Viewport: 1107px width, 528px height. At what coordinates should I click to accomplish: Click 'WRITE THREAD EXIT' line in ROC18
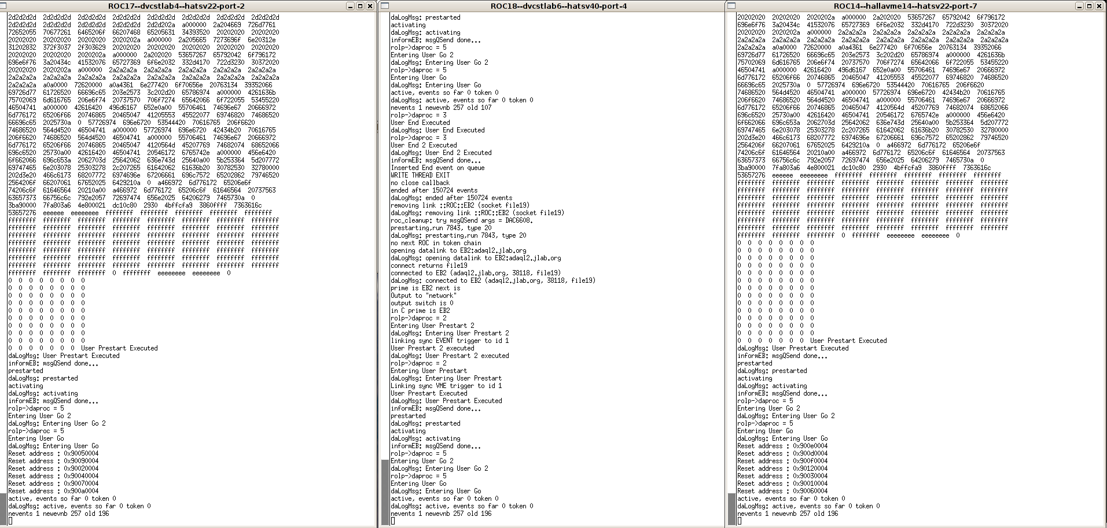(420, 175)
